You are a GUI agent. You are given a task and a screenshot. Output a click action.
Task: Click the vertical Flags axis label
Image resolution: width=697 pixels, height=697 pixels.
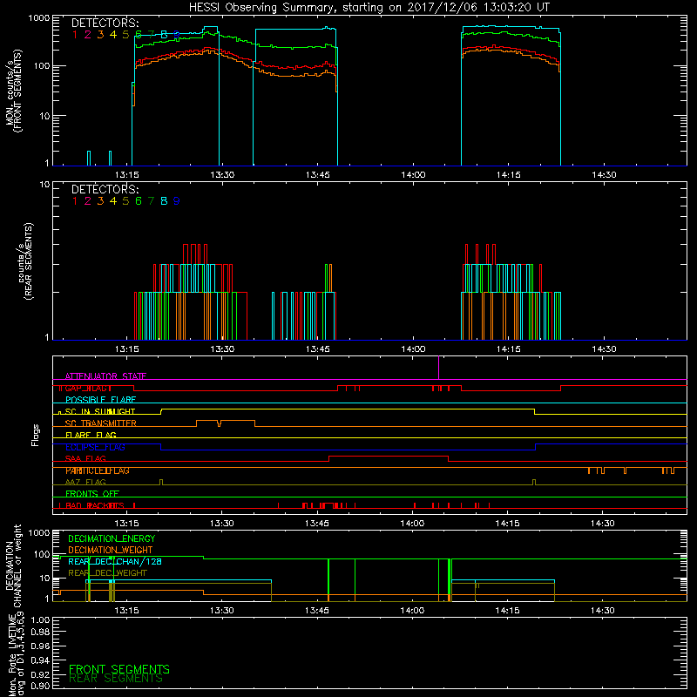[x=36, y=435]
